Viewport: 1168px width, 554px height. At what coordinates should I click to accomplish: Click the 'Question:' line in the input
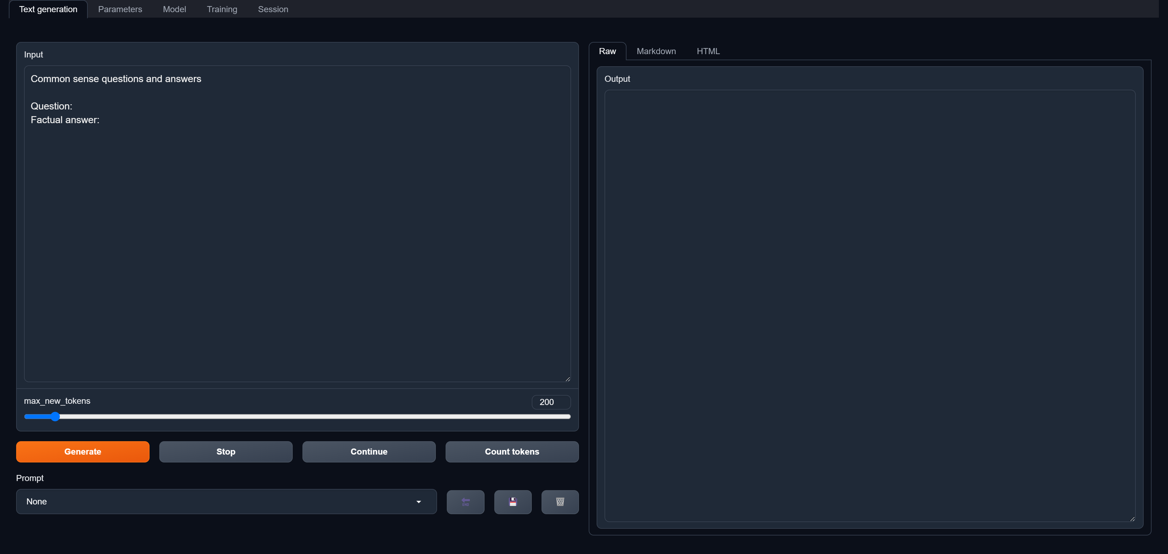pyautogui.click(x=51, y=106)
